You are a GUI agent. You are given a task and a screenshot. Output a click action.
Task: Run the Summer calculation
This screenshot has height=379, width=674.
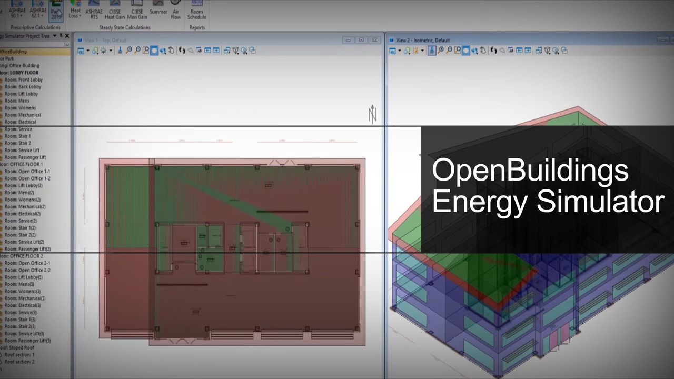[x=158, y=8]
